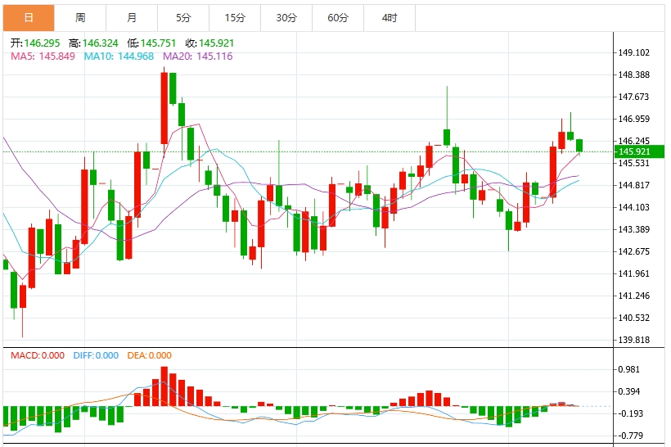Click the open price 146.295
Image resolution: width=671 pixels, height=447 pixels.
coord(42,43)
